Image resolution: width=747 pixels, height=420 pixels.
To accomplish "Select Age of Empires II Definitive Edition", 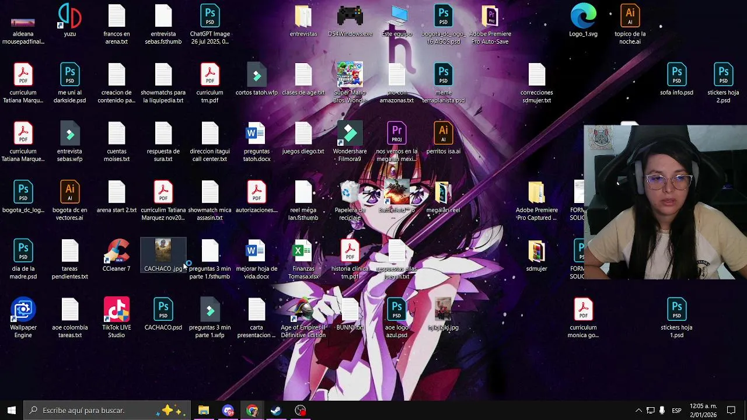I will coord(303,318).
